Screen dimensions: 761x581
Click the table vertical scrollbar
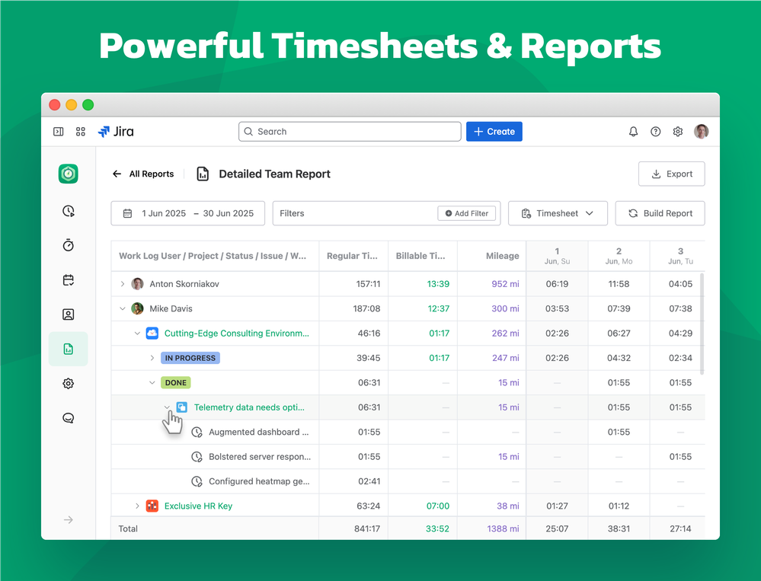point(702,324)
